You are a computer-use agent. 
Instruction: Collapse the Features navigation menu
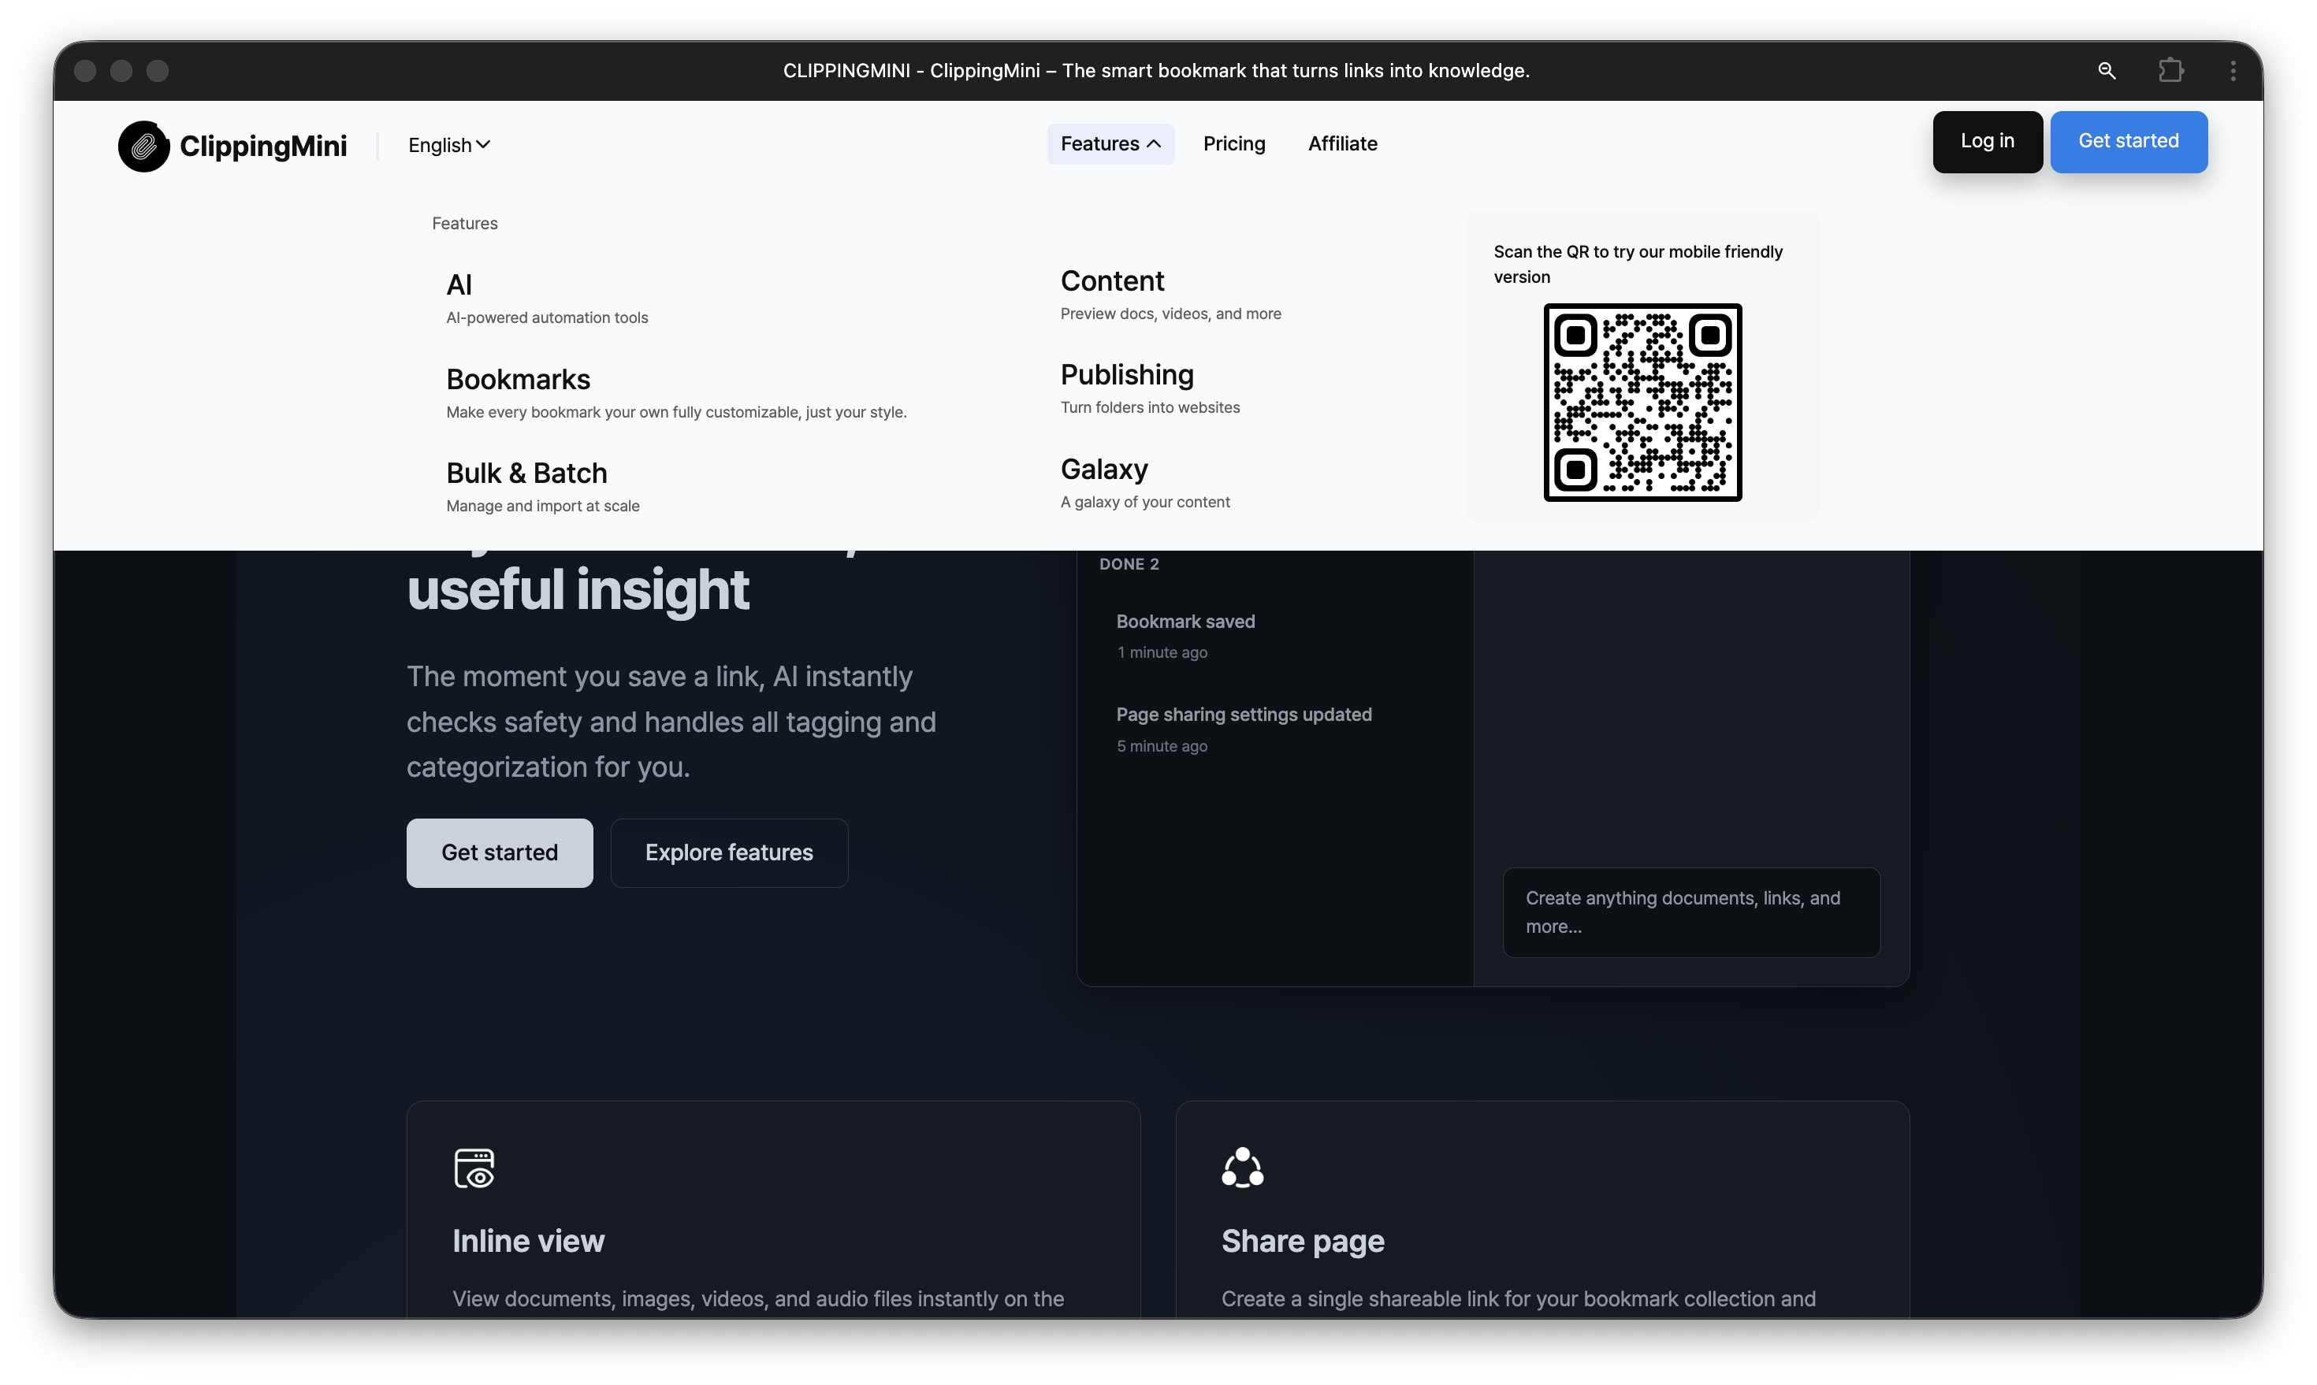point(1110,143)
